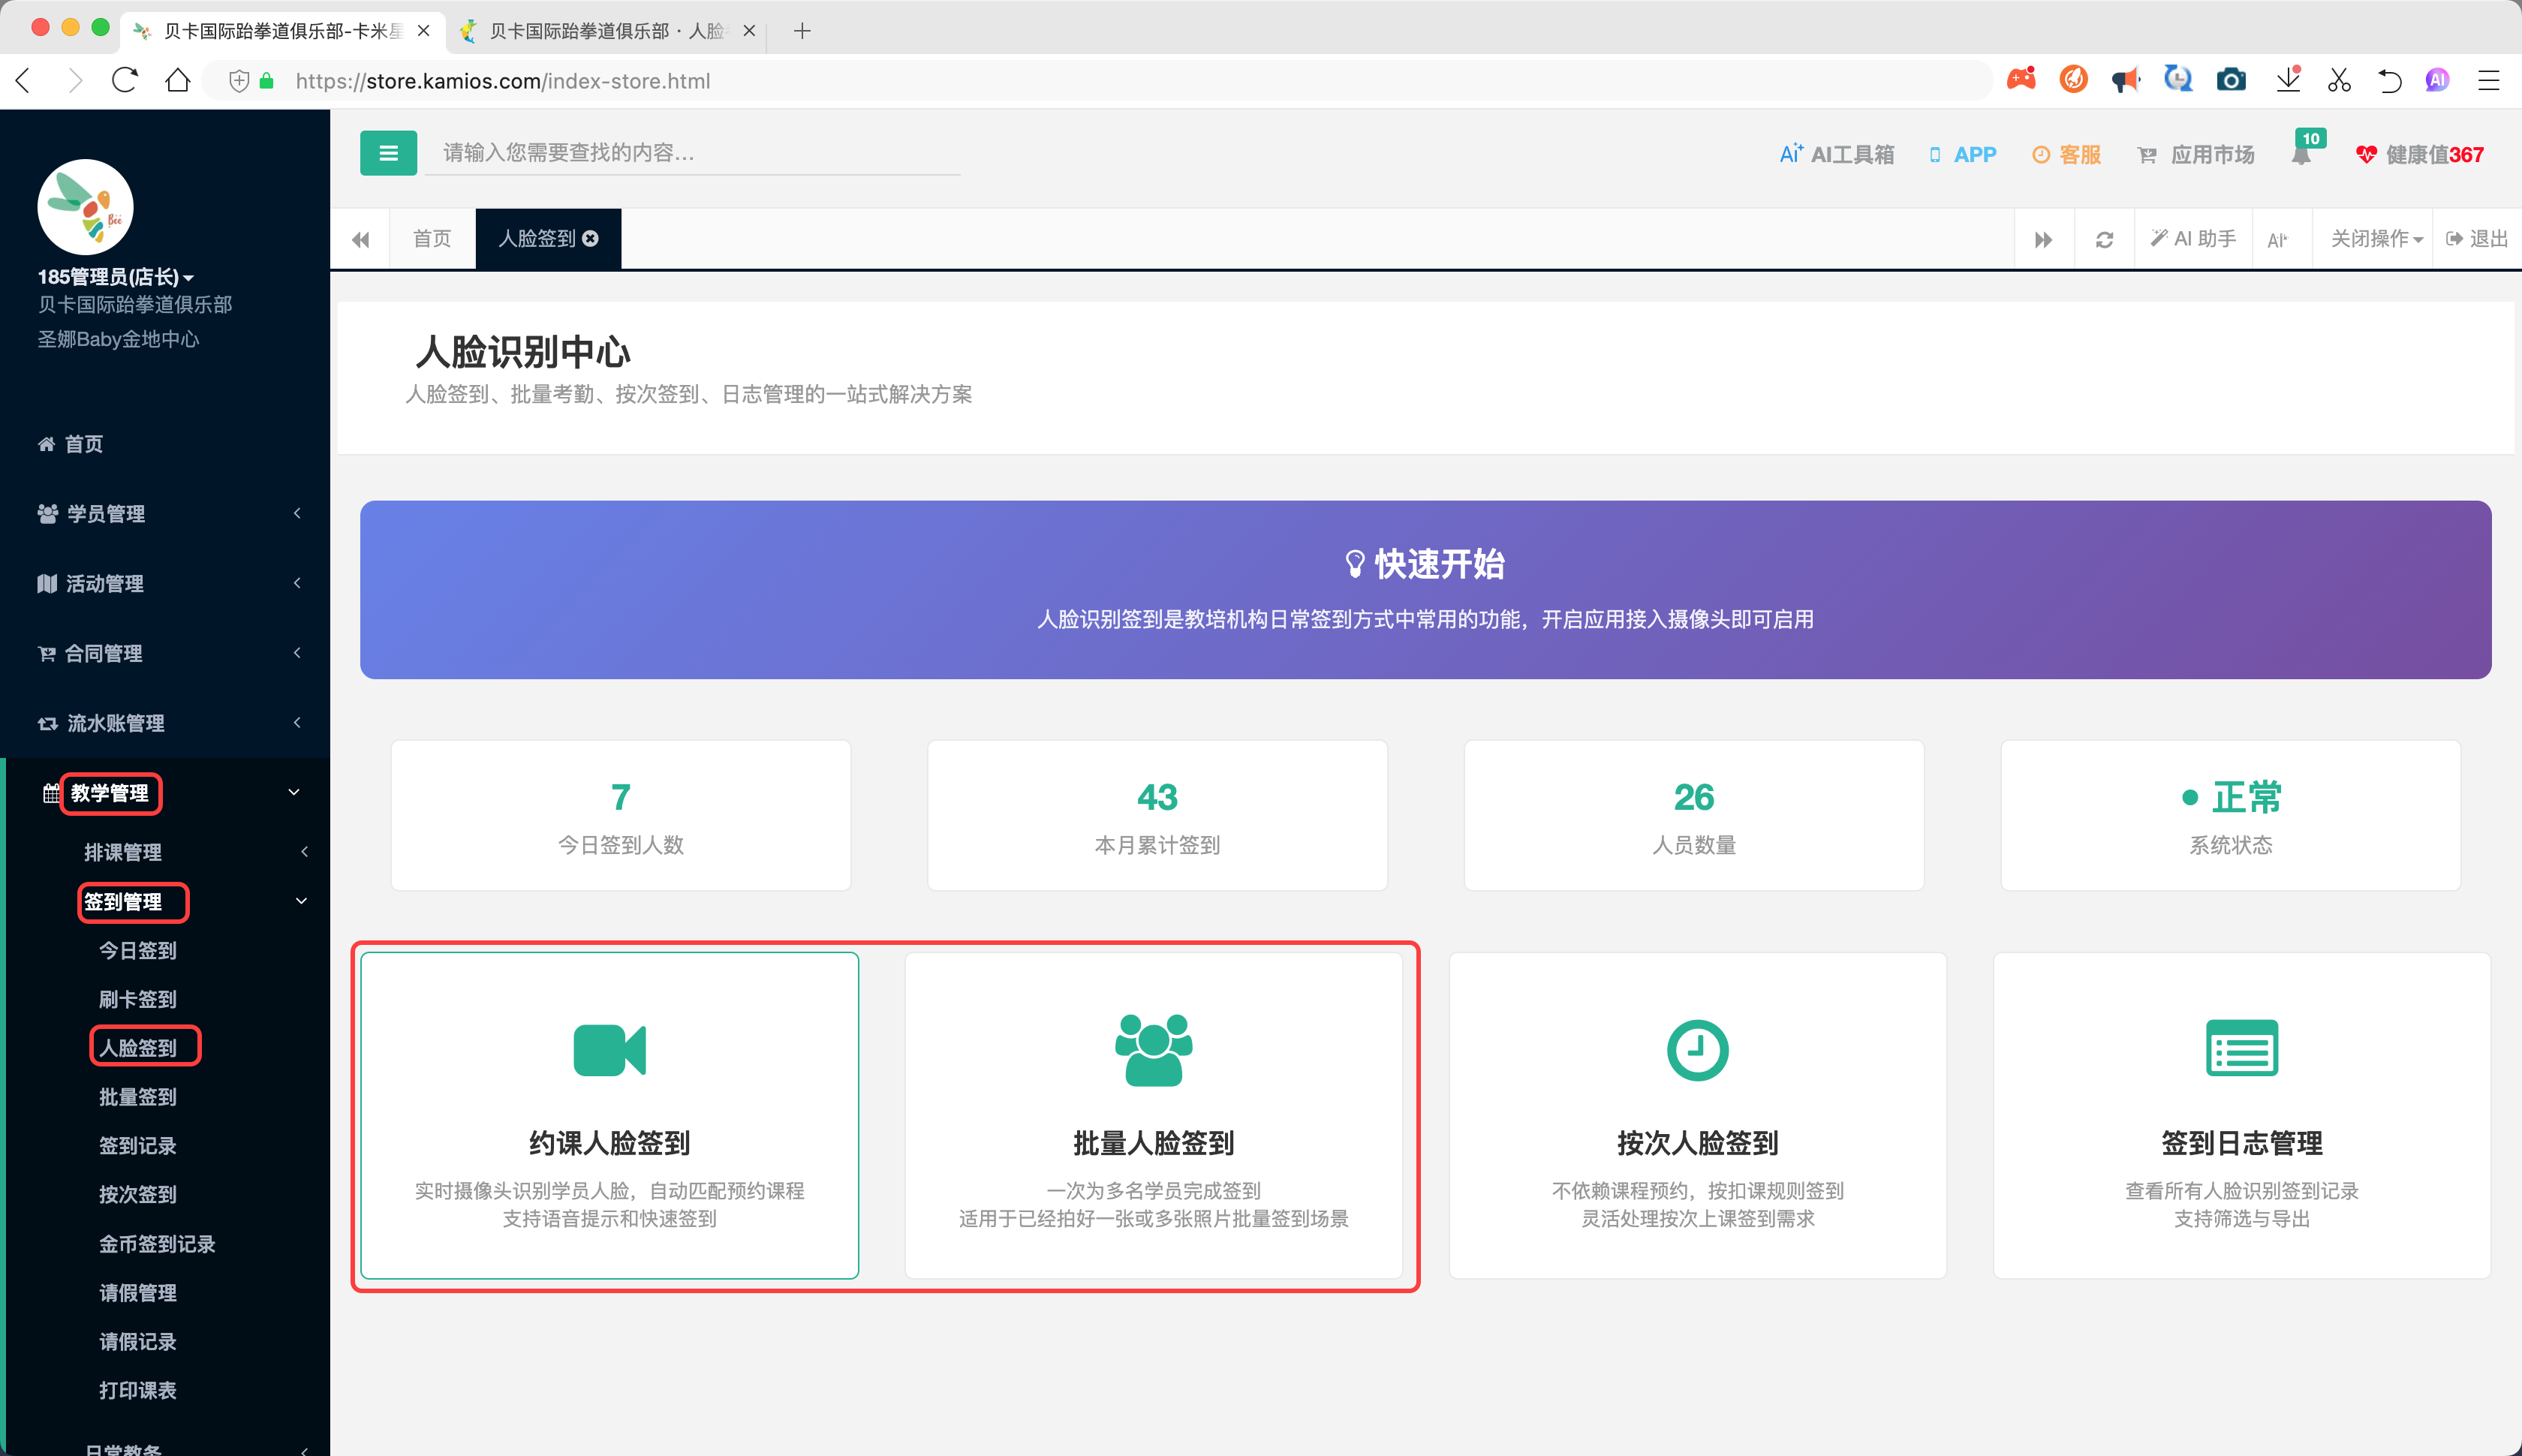Expand 学员管理 sidebar menu
2522x1456 pixels.
tap(165, 513)
